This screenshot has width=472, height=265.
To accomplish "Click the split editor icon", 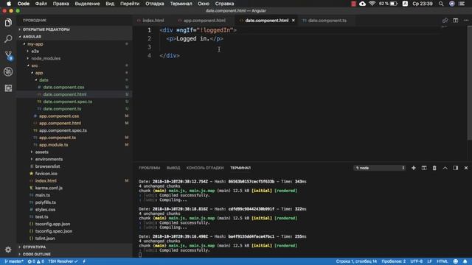I will (456, 21).
